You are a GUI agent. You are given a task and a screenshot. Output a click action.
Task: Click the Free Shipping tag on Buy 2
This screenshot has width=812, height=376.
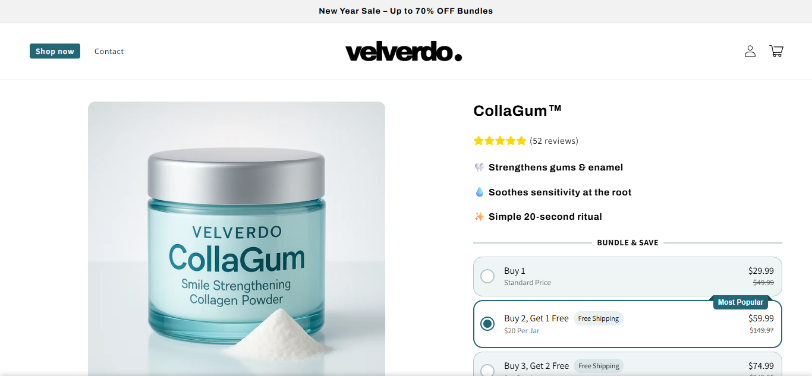click(x=599, y=318)
